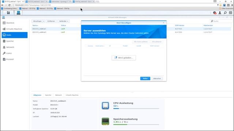Sort hosts list by Name column
The image size is (234, 131).
coord(35,25)
